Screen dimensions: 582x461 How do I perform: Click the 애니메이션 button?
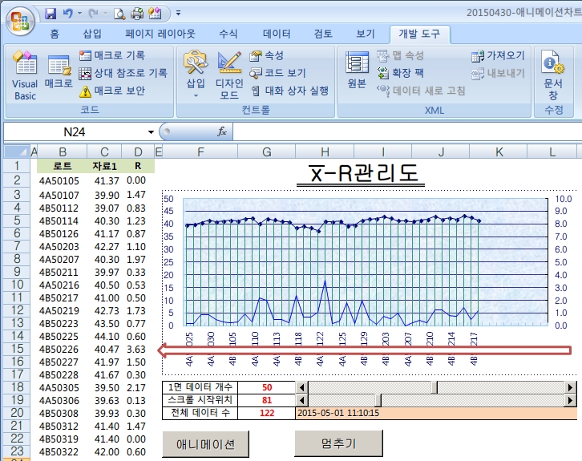click(205, 444)
